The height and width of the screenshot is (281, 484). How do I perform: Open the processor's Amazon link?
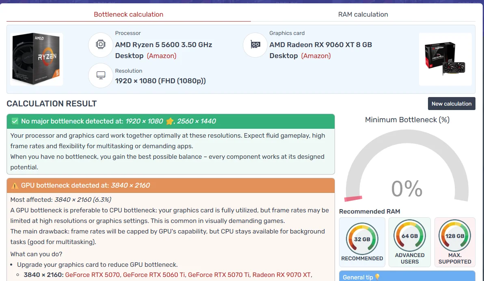coord(162,56)
